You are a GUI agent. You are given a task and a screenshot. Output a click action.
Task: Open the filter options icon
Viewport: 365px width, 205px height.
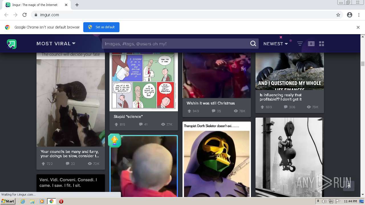click(x=300, y=44)
